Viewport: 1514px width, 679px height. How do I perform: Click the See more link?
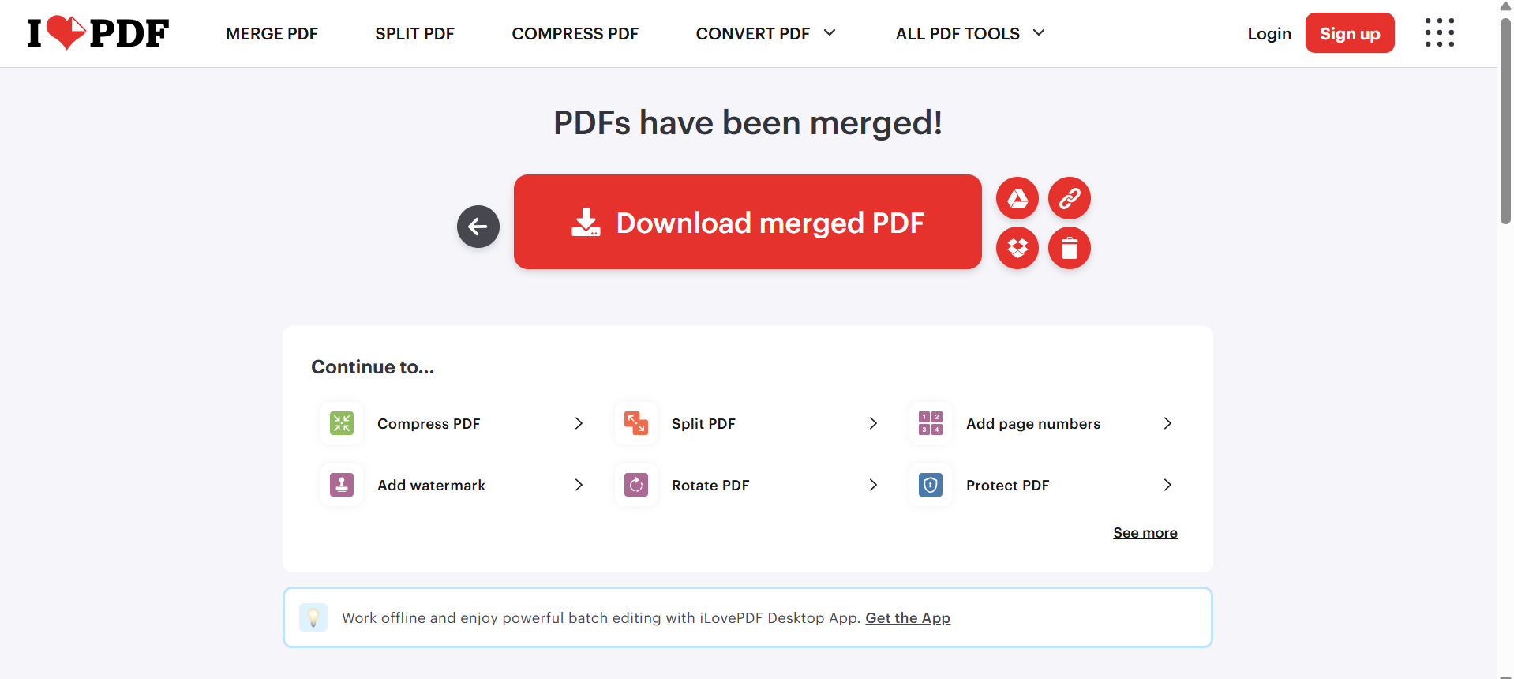1145,533
